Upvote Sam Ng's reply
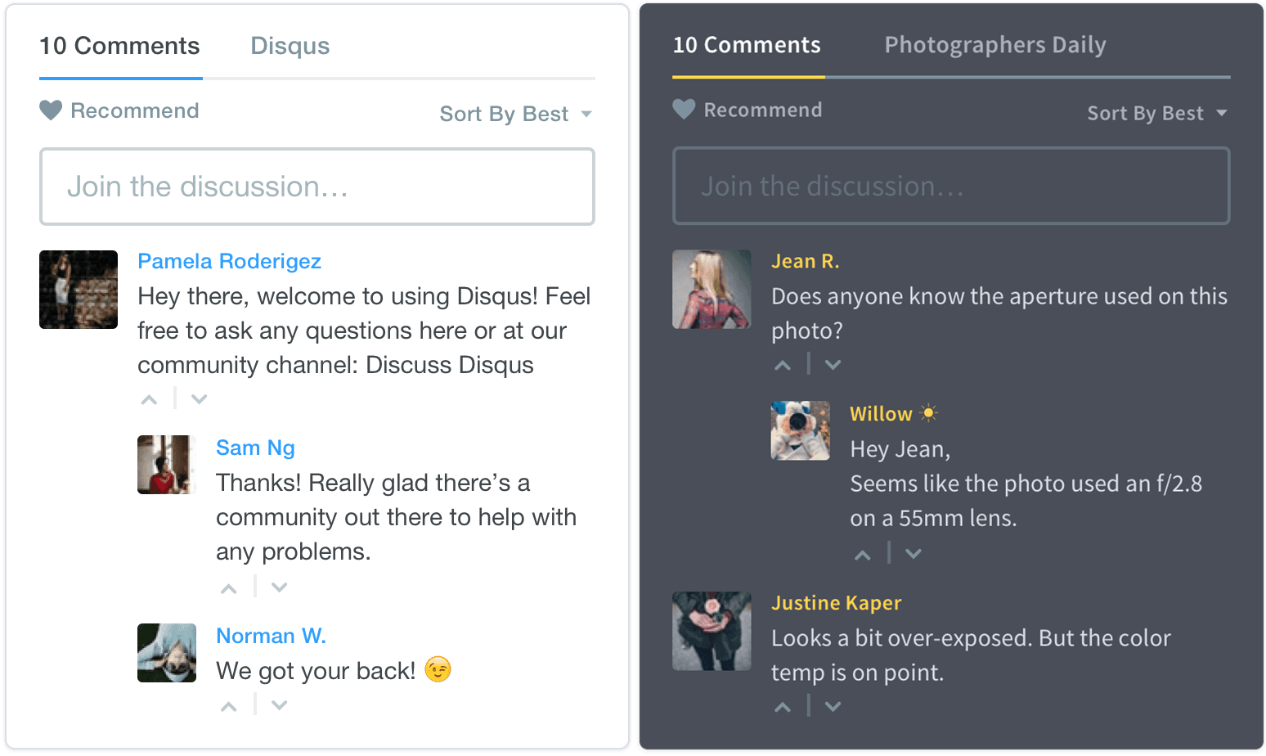The image size is (1266, 756). pos(229,588)
